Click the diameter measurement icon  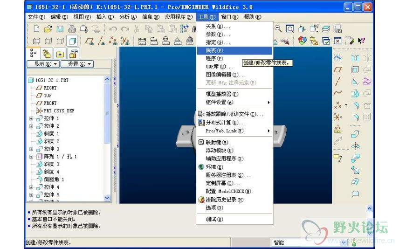(x=166, y=41)
